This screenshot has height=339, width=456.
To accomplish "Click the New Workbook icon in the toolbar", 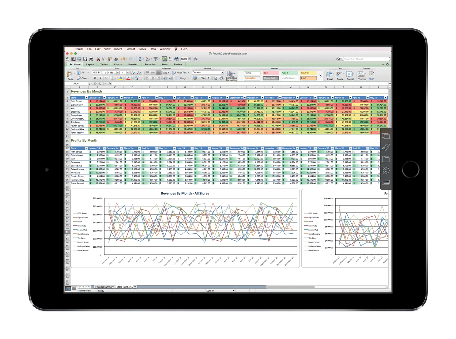I will pyautogui.click(x=67, y=59).
